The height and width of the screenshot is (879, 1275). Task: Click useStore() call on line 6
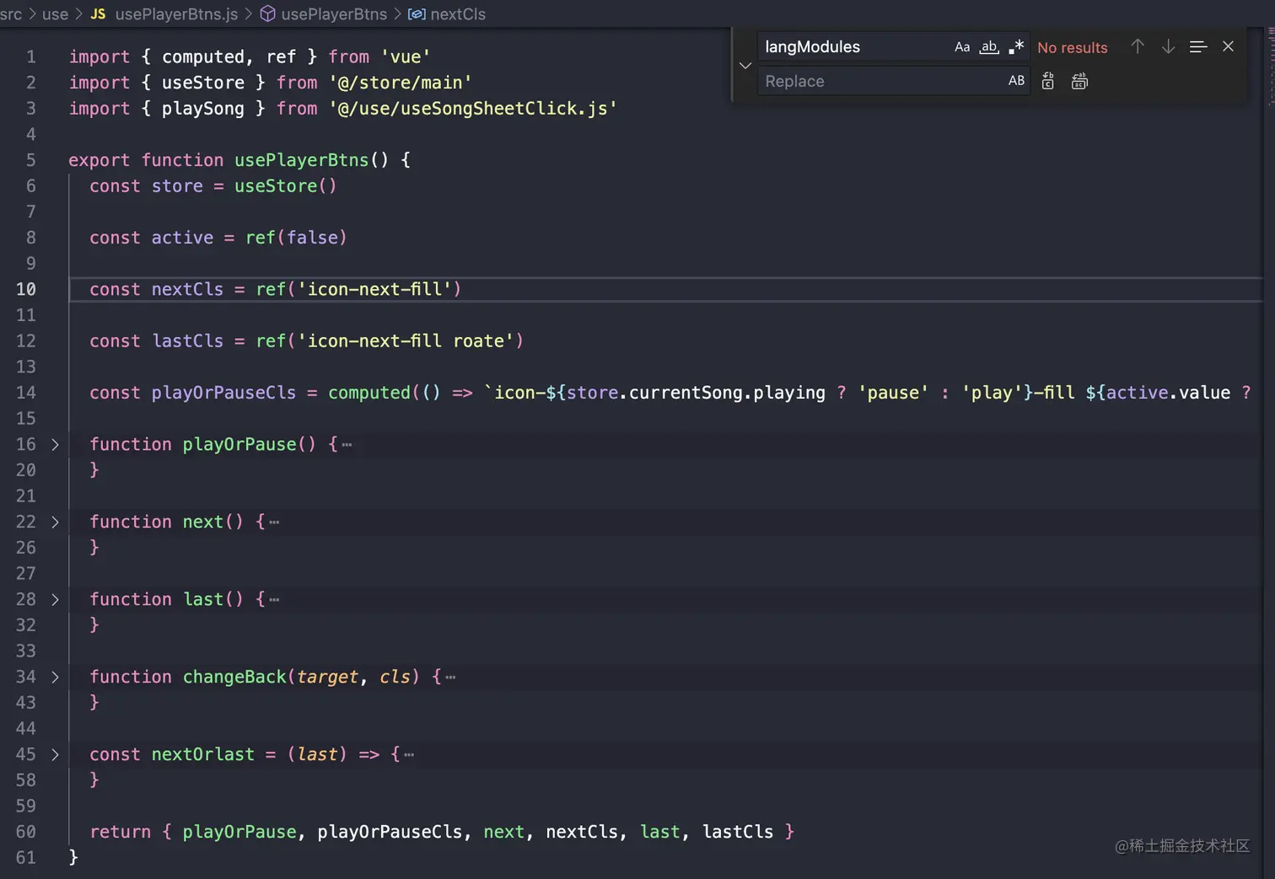[286, 186]
